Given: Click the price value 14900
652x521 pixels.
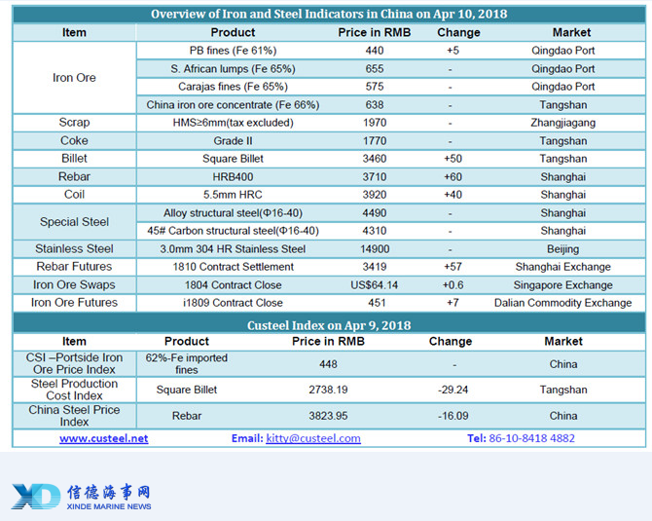Looking at the screenshot, I should (x=375, y=249).
